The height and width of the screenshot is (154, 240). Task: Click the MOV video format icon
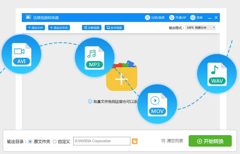point(157,104)
